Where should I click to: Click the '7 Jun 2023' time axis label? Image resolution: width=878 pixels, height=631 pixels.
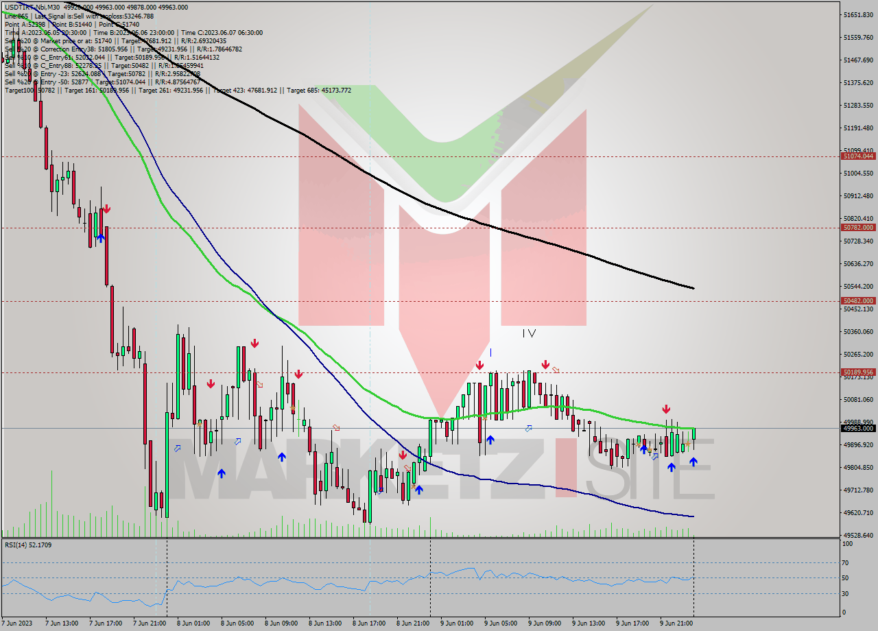coord(15,623)
